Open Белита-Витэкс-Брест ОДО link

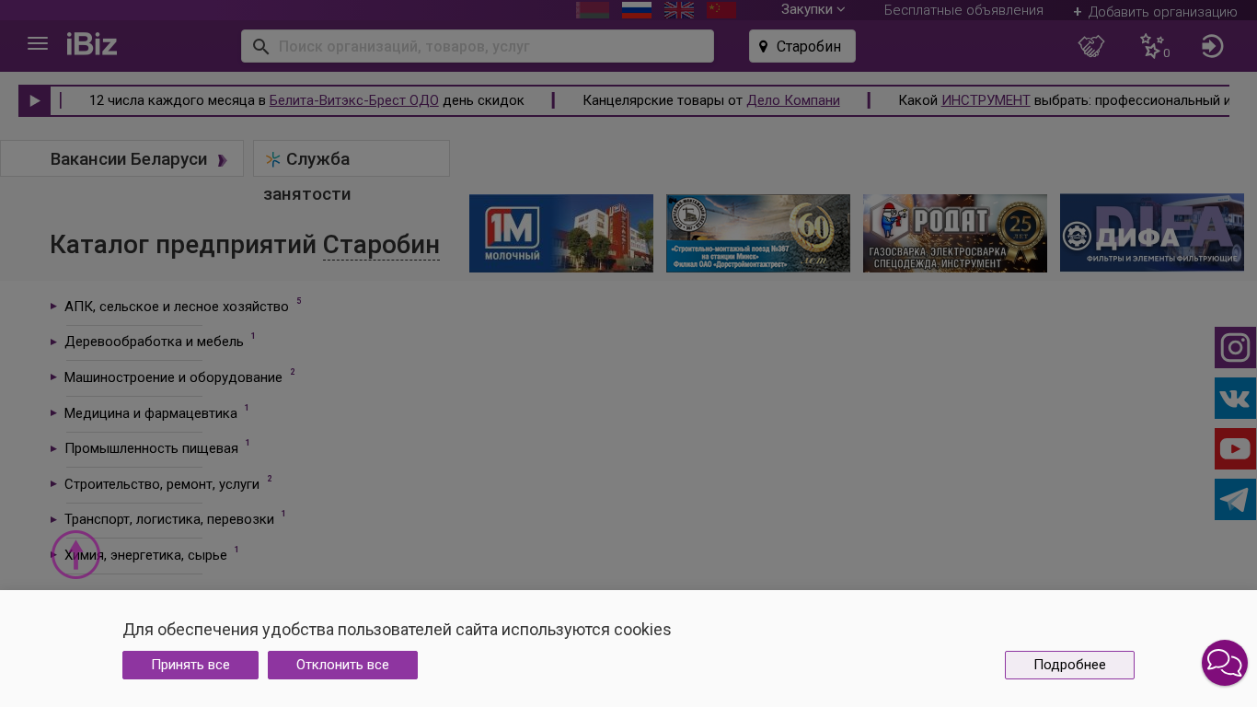354,100
